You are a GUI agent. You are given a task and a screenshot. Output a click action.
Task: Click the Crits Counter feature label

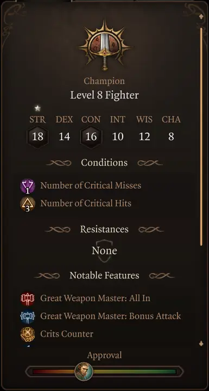pos(67,334)
